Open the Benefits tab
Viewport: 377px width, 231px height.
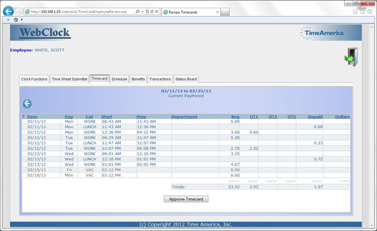point(138,79)
